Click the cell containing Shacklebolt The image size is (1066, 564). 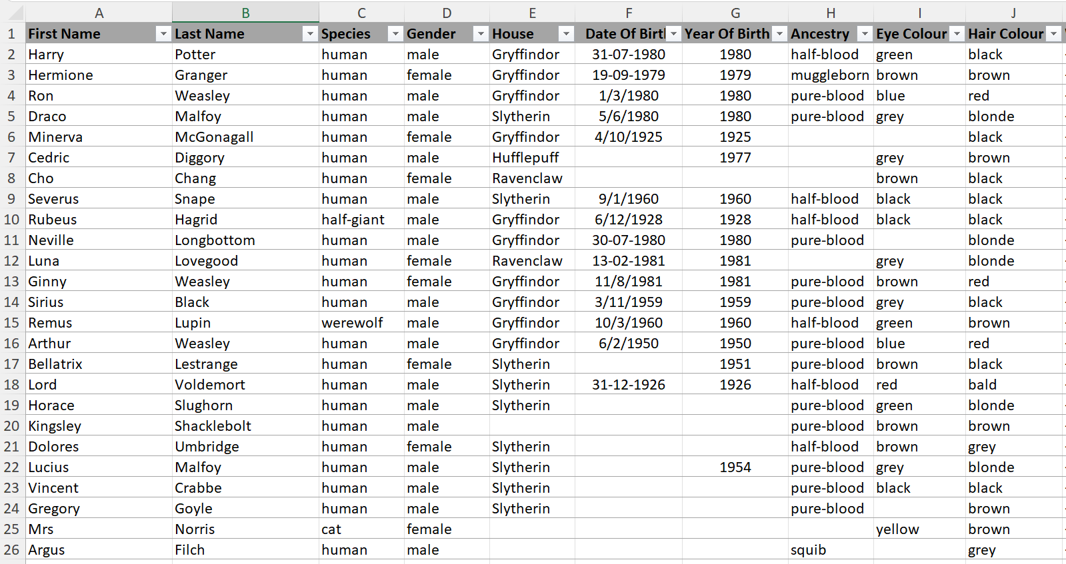coord(245,426)
